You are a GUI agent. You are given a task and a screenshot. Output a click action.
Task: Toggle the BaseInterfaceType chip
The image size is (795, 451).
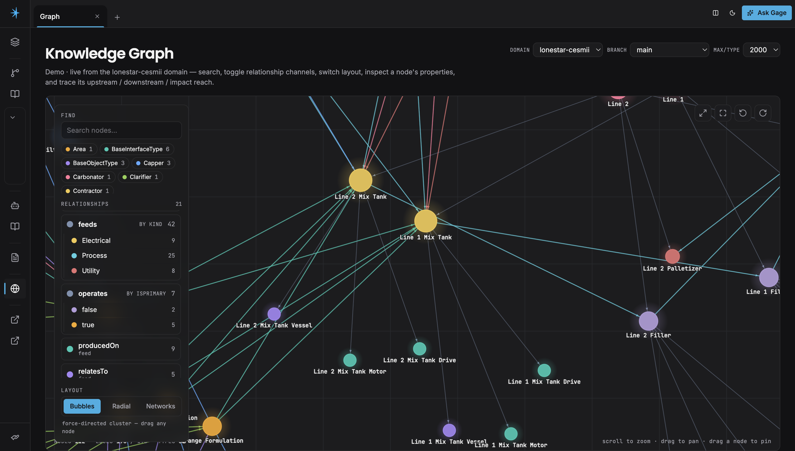coord(137,149)
